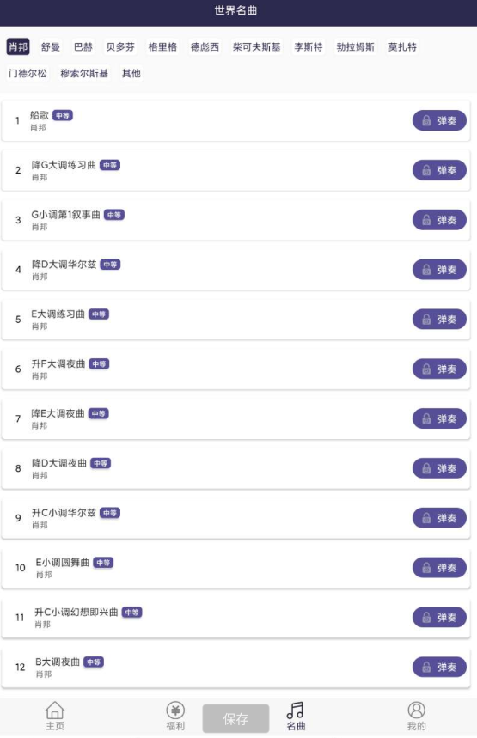
Task: Select the 柴可夫斯基 composer filter
Action: coord(257,46)
